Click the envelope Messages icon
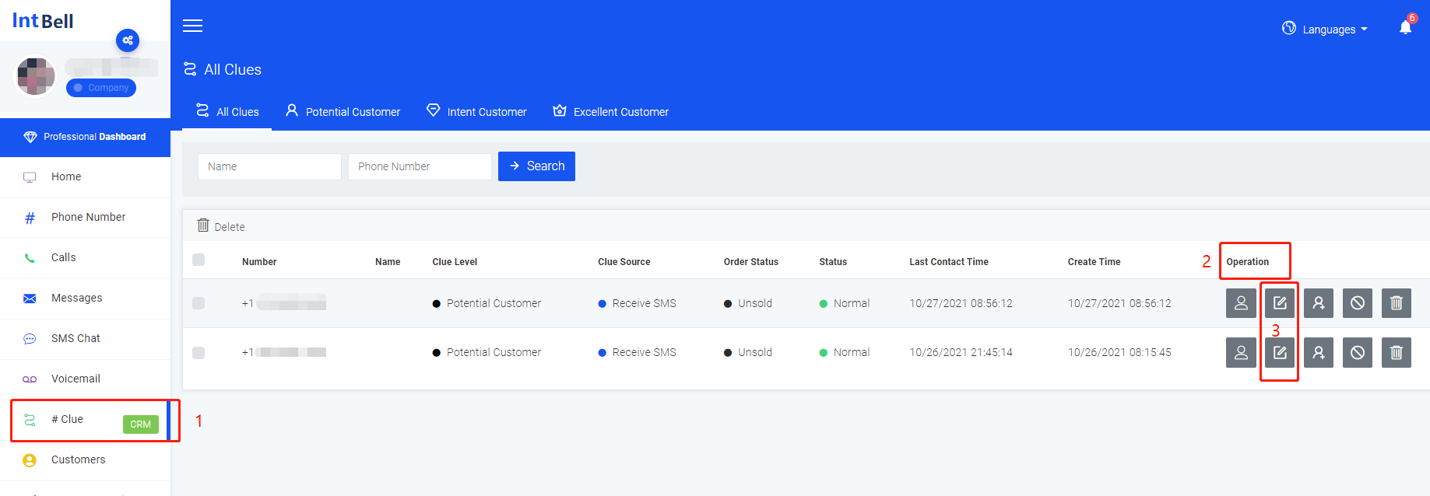The height and width of the screenshot is (496, 1430). [x=30, y=299]
